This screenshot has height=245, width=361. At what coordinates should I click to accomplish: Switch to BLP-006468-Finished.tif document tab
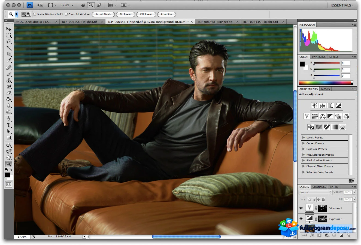215,22
